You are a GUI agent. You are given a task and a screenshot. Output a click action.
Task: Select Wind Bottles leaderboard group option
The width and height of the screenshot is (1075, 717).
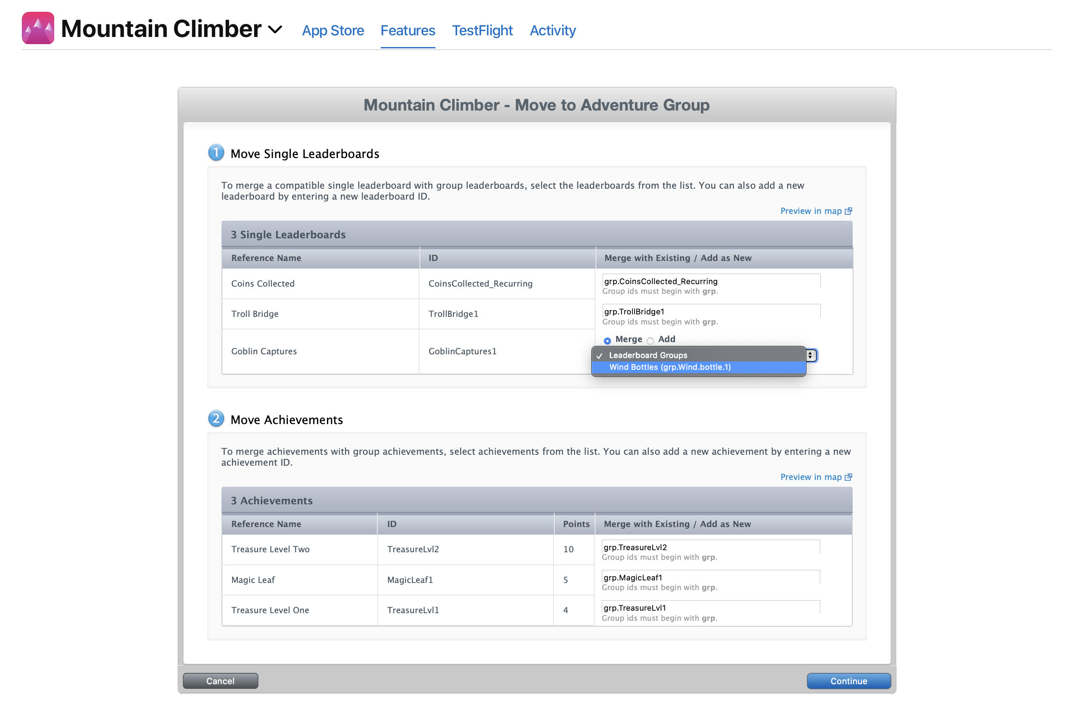pyautogui.click(x=670, y=366)
